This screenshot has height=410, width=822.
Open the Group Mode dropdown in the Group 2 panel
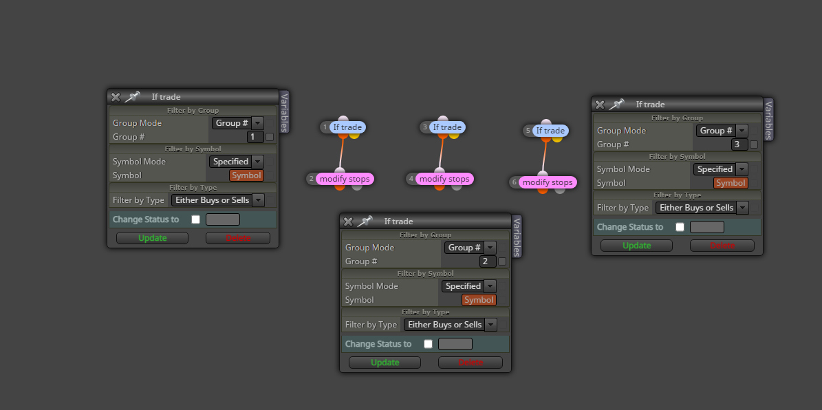(471, 248)
